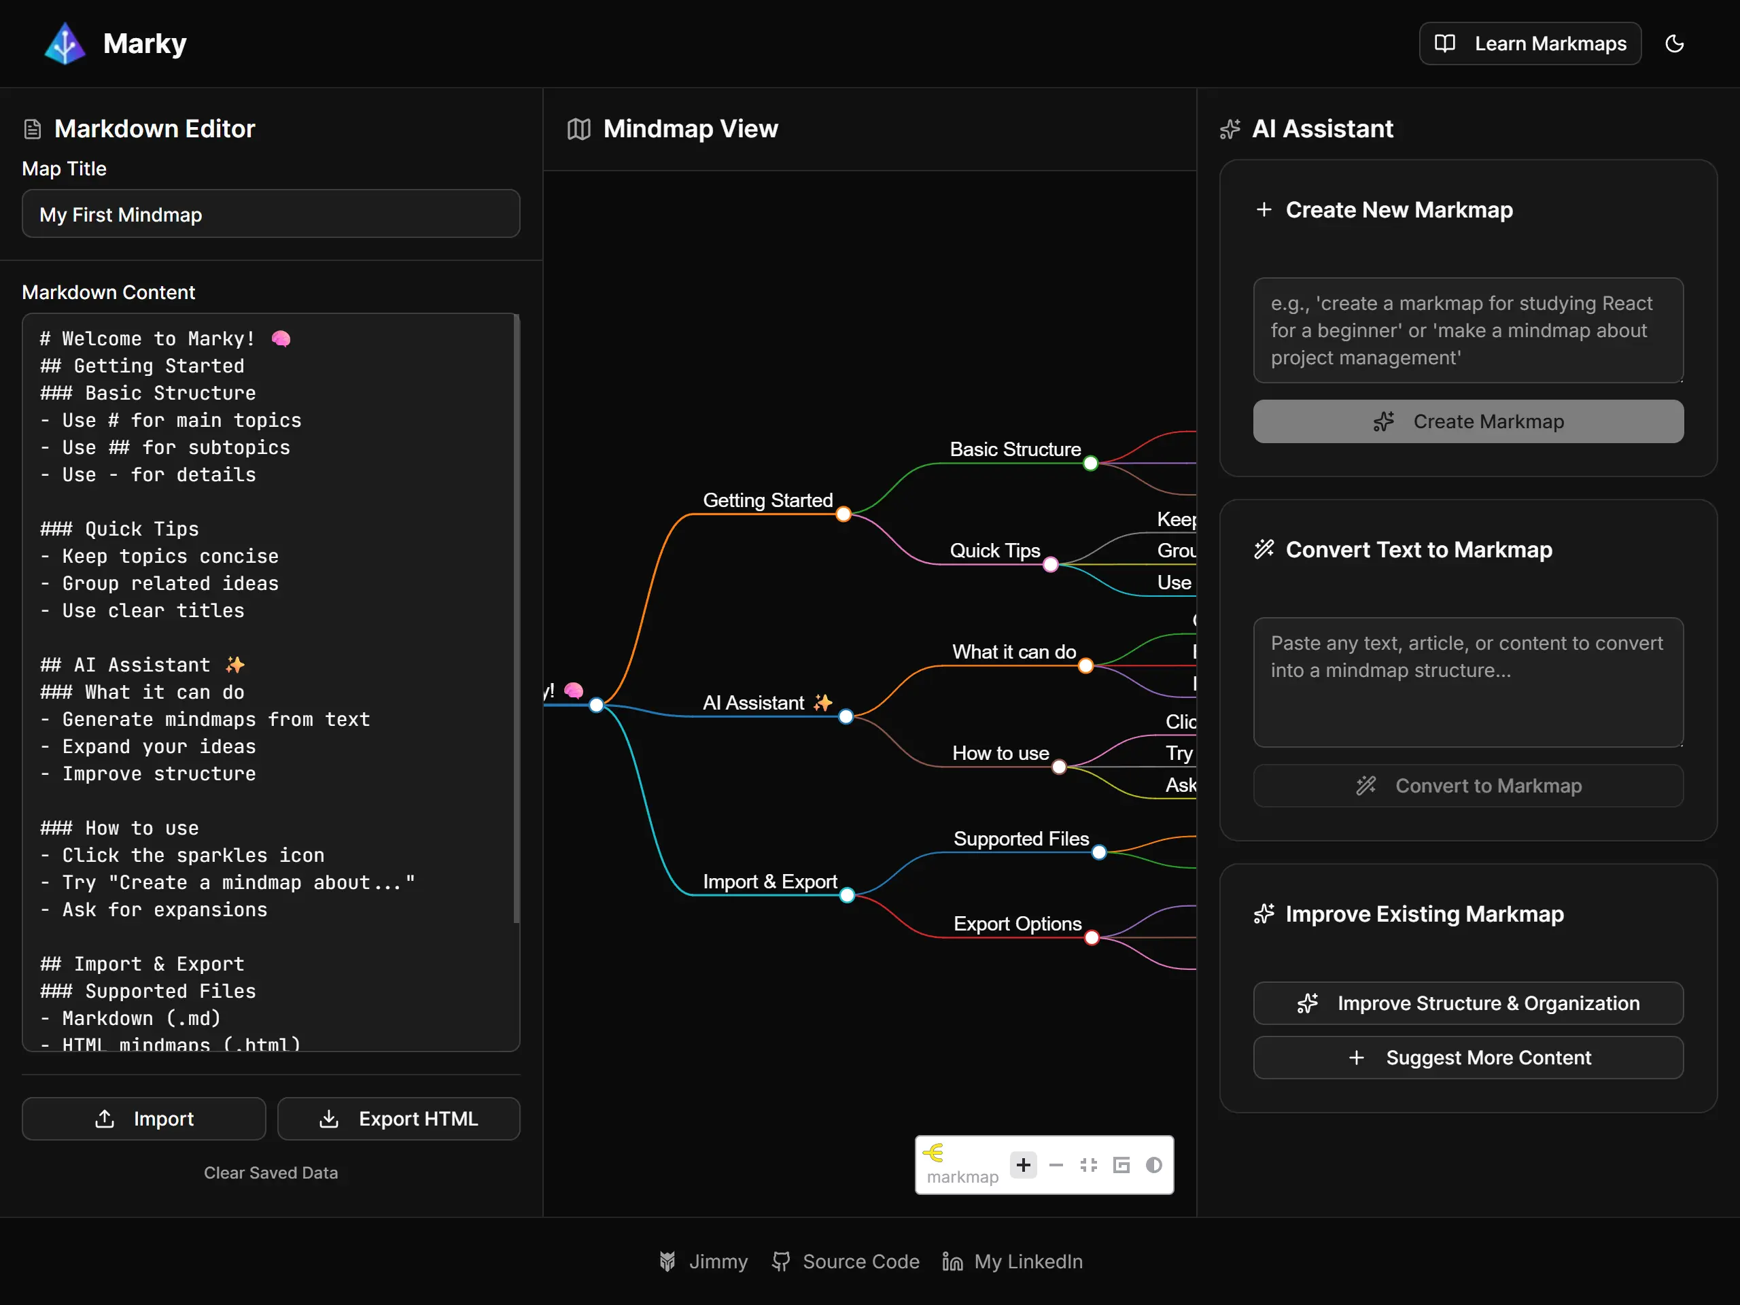Collapse the Quick Tips node circle
The image size is (1740, 1305).
coord(1050,565)
